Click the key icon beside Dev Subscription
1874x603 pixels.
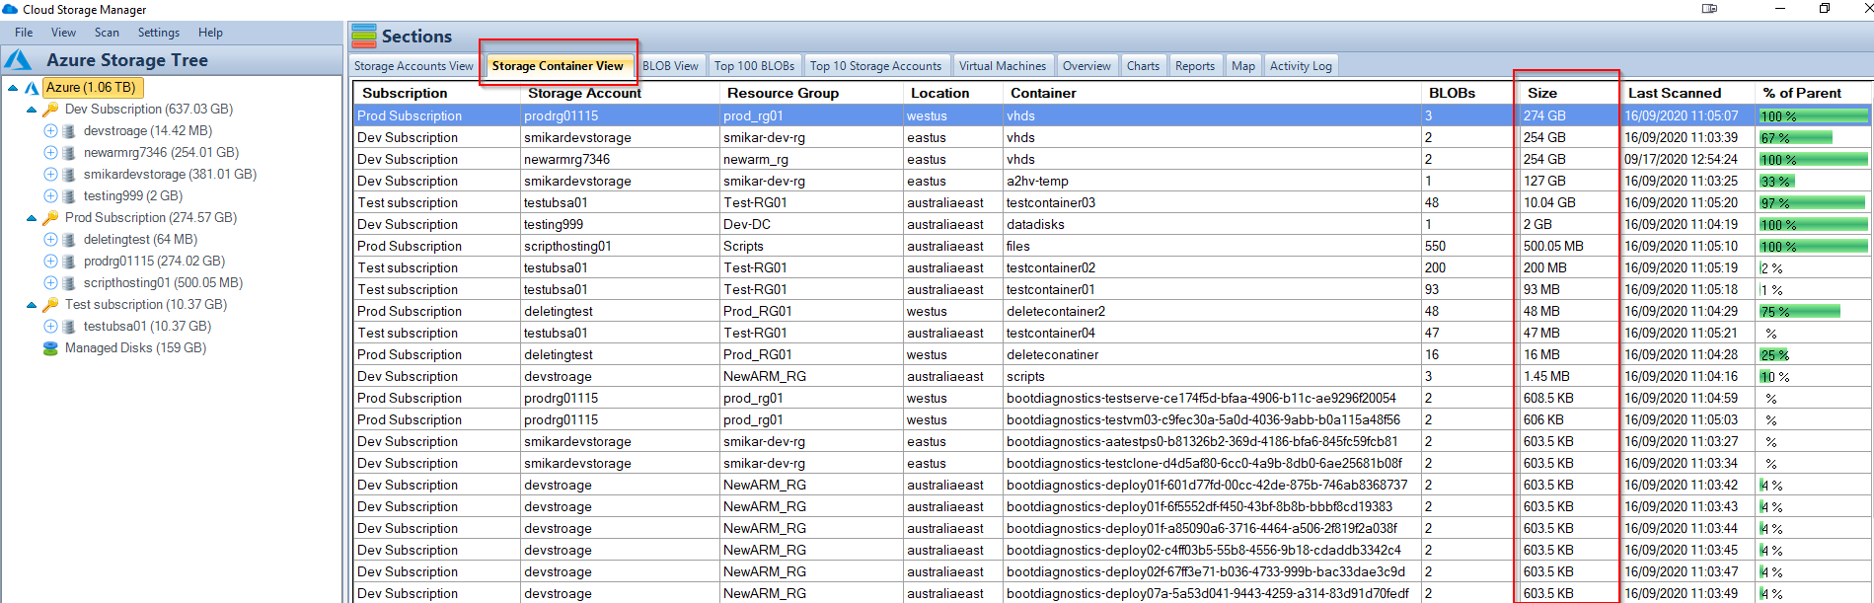[x=50, y=110]
